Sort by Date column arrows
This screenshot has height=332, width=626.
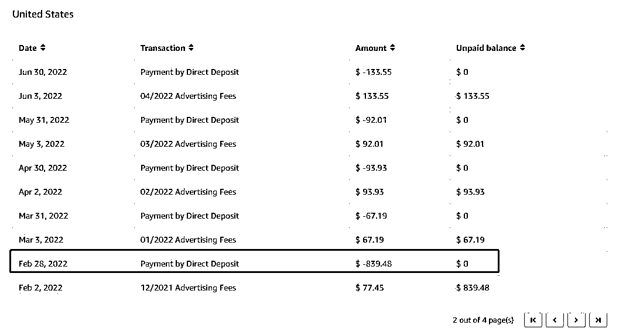[43, 48]
